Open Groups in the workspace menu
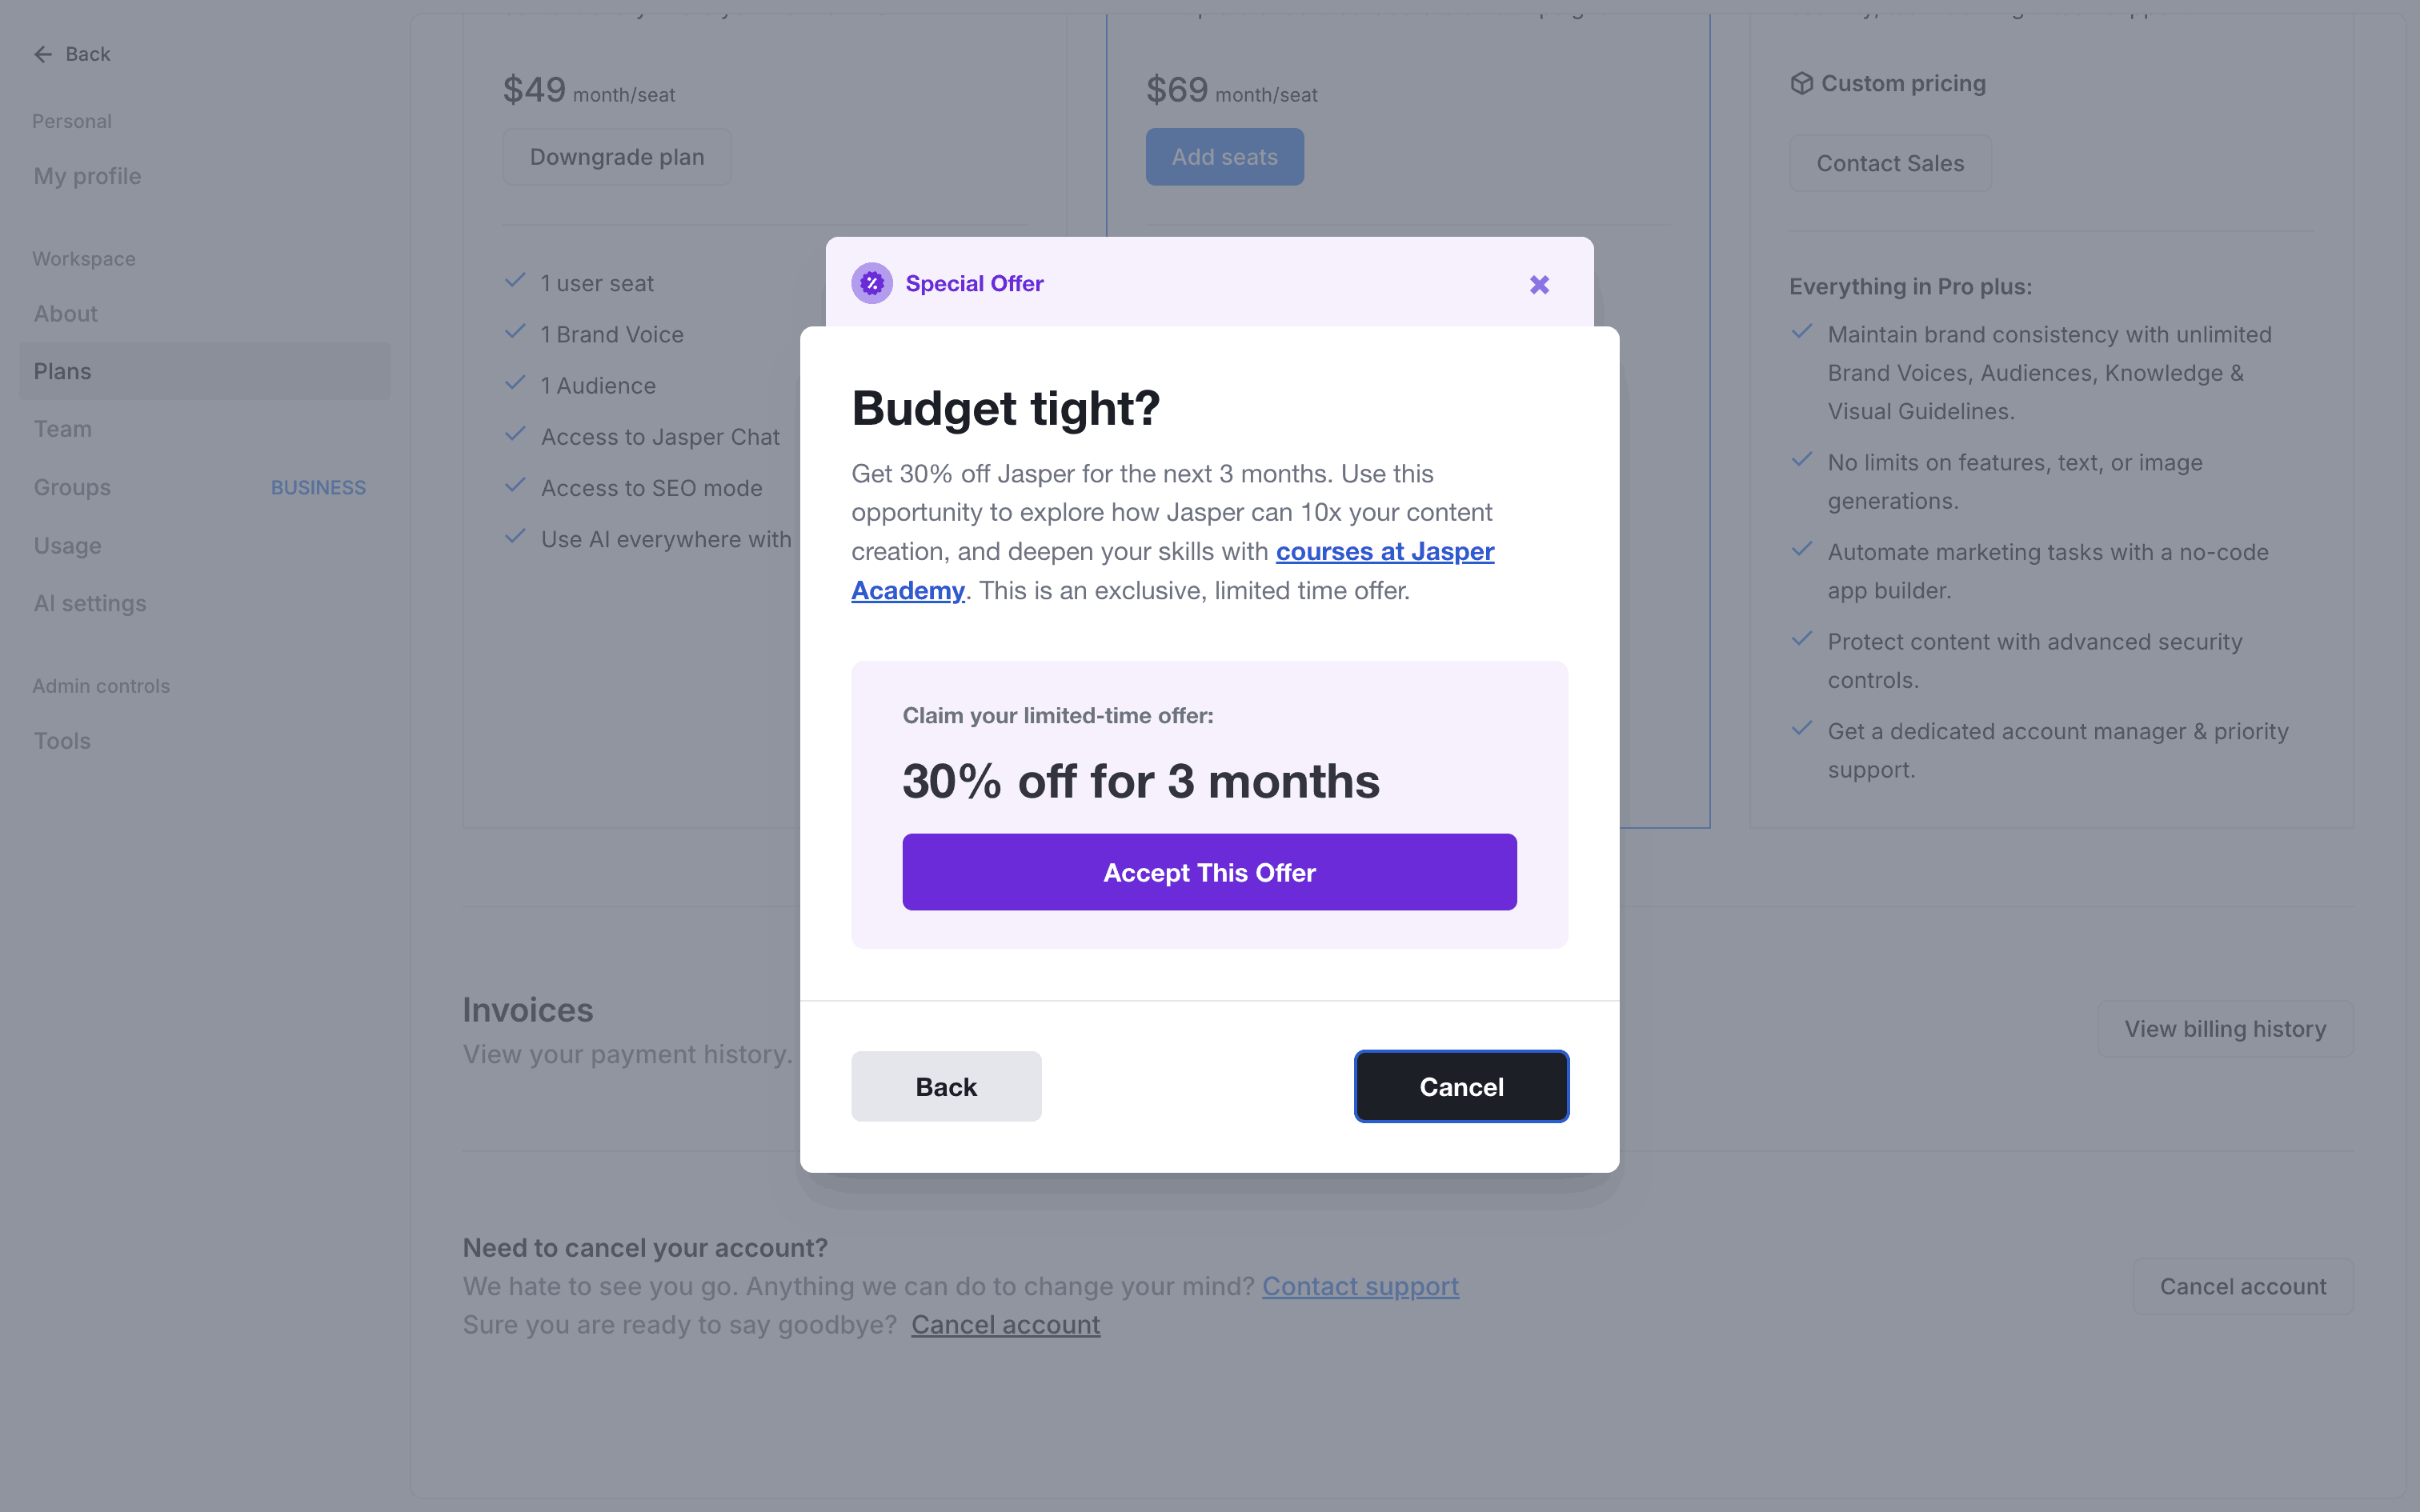Viewport: 2420px width, 1512px height. (x=73, y=488)
